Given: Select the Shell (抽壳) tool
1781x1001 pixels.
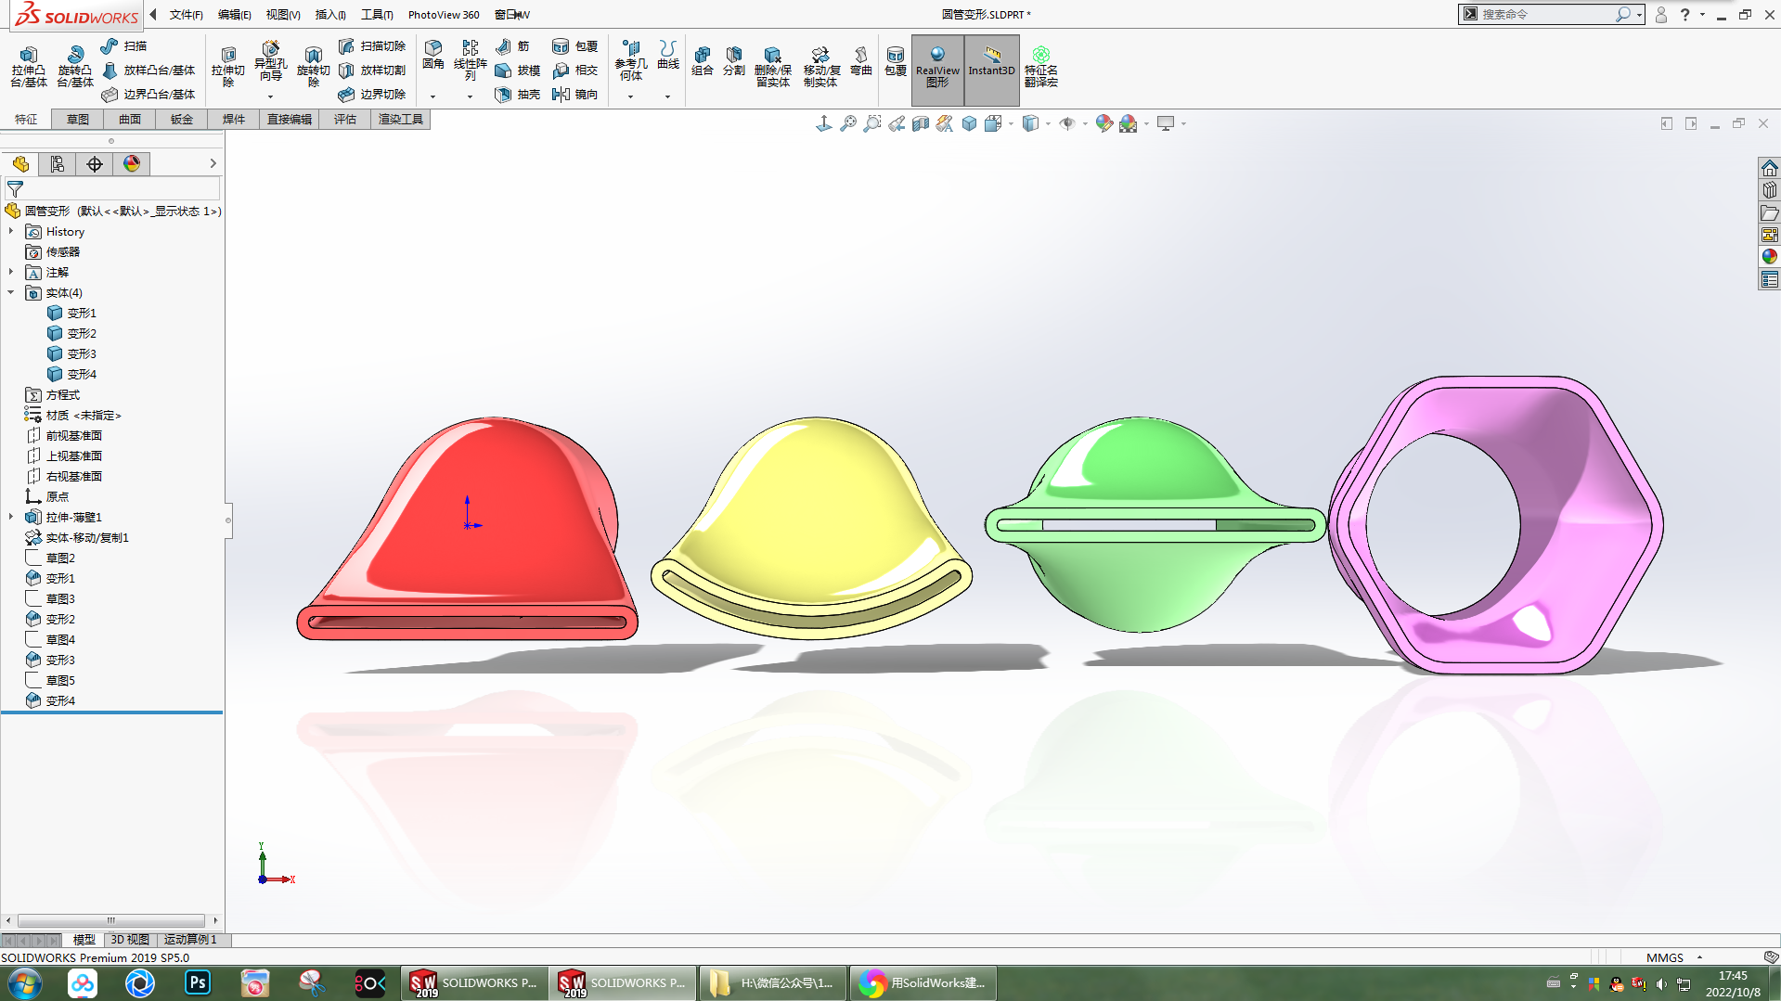Looking at the screenshot, I should pyautogui.click(x=518, y=94).
